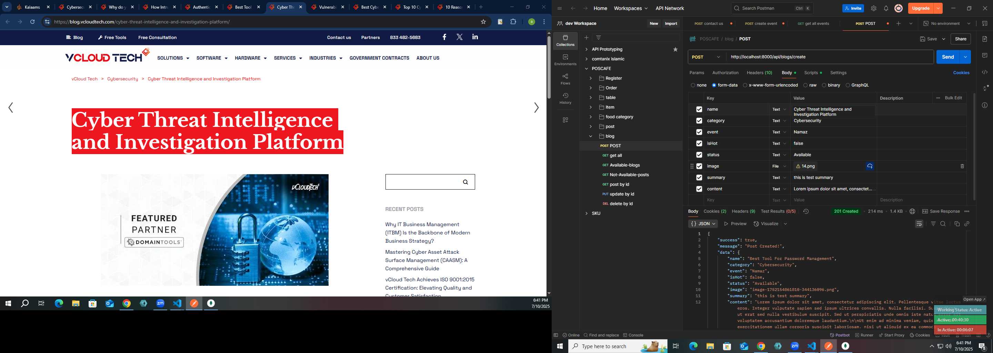Select the none body type
Image resolution: width=993 pixels, height=353 pixels.
pos(693,85)
